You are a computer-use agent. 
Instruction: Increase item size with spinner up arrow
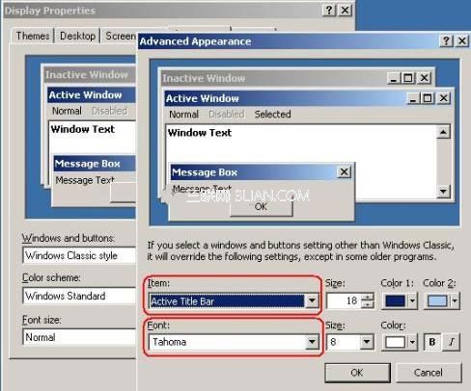[367, 297]
